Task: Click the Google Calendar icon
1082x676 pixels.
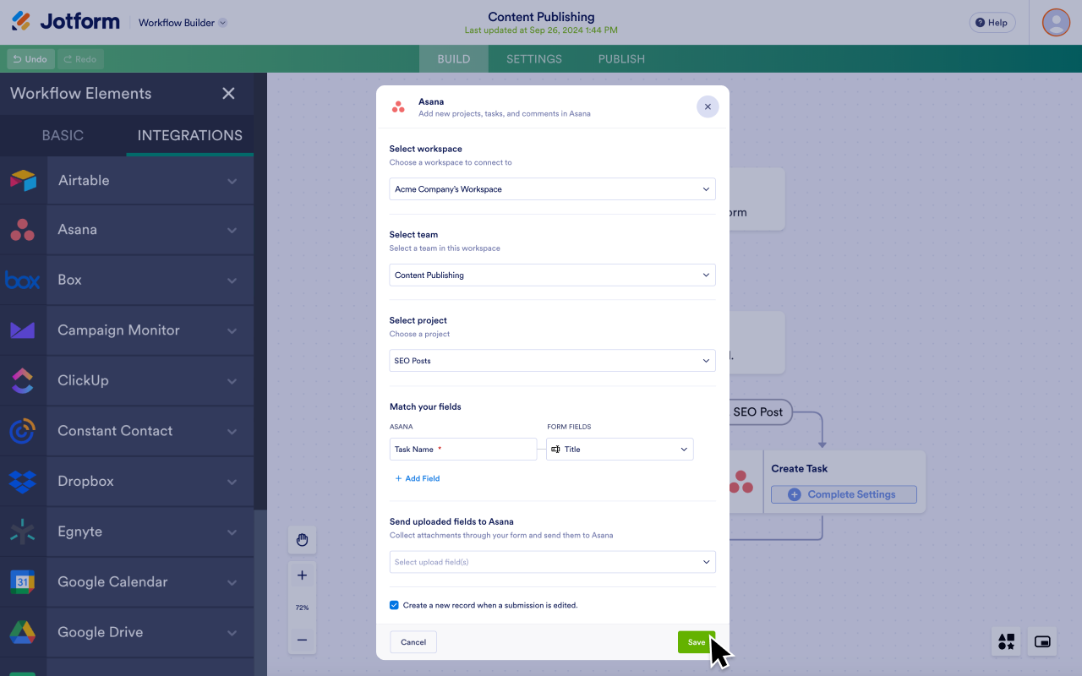Action: pos(23,581)
